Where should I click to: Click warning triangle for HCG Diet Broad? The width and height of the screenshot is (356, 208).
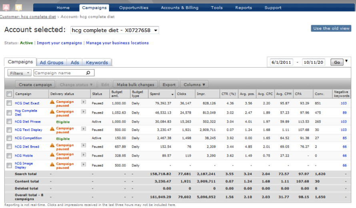click(52, 145)
